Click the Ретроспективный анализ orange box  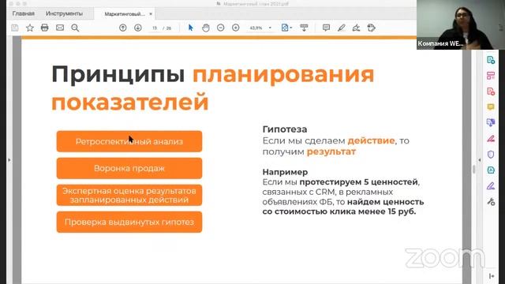(x=129, y=141)
